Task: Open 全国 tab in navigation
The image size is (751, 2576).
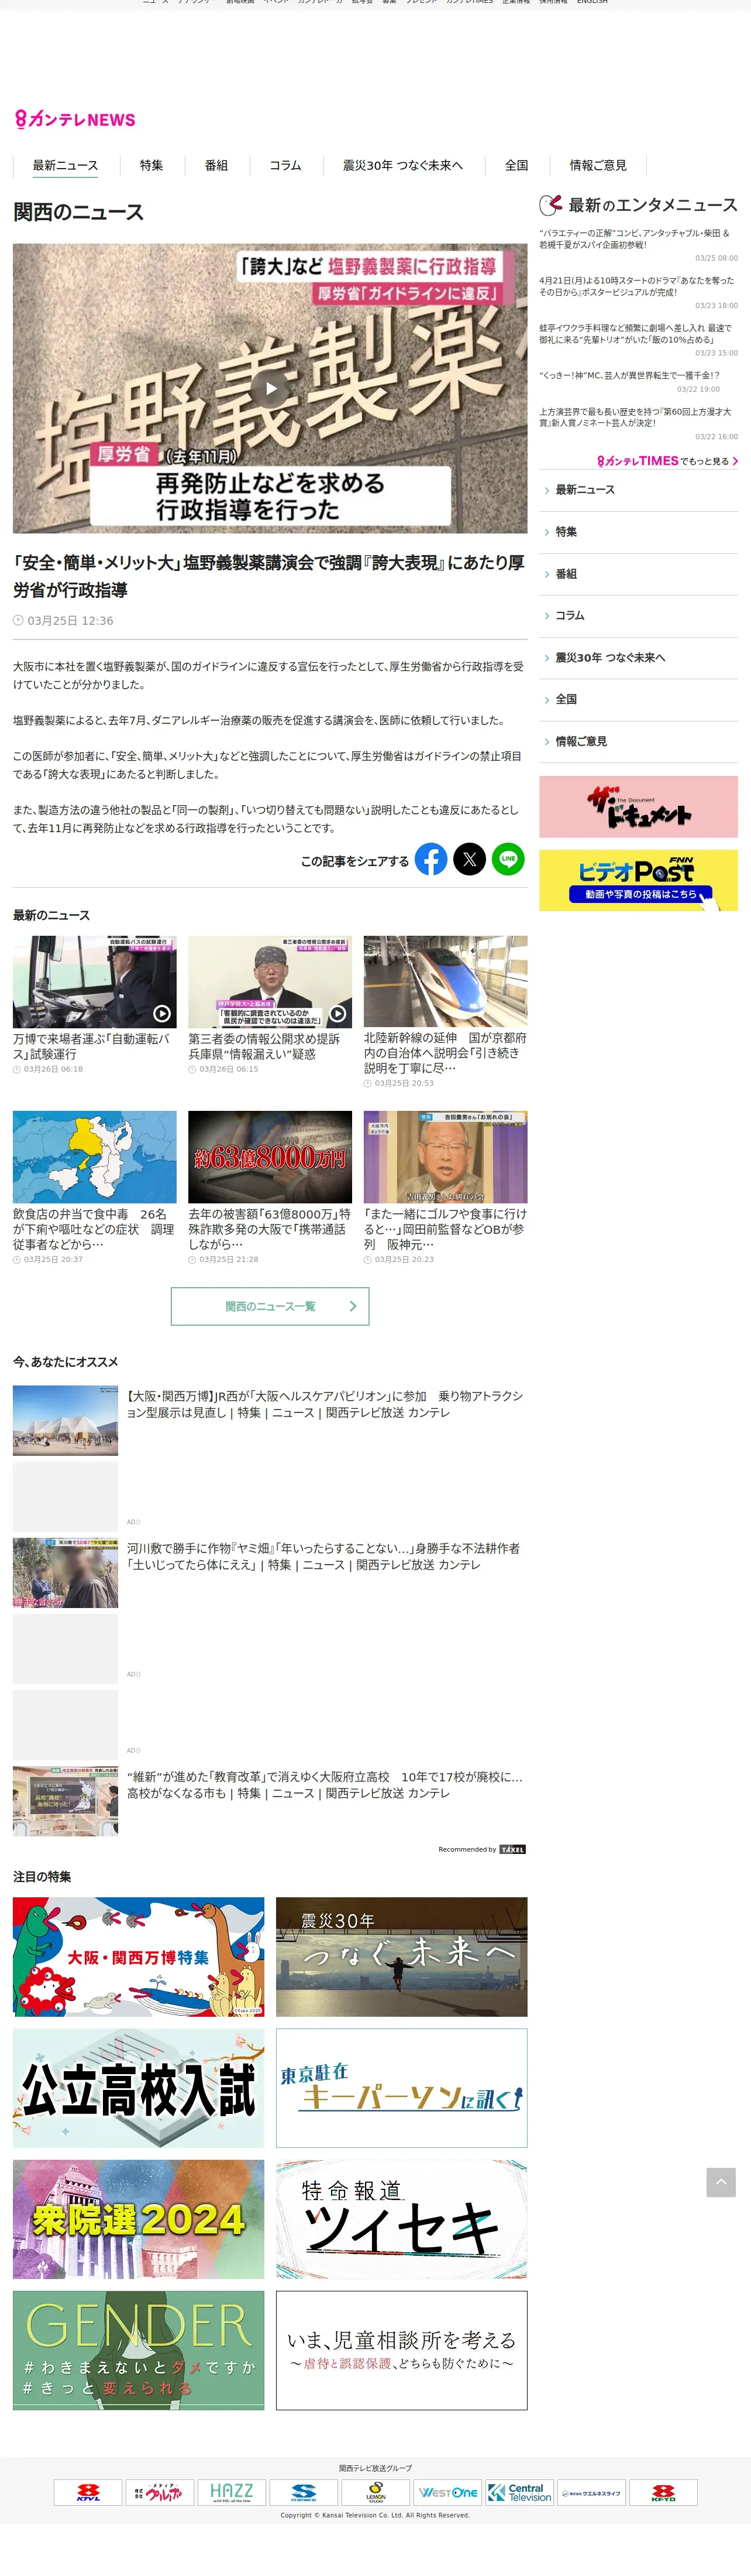Action: [516, 165]
